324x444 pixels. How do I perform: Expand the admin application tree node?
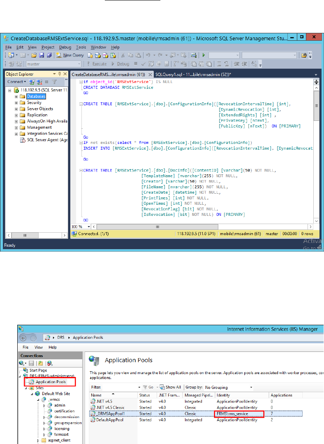pyautogui.click(x=45, y=405)
